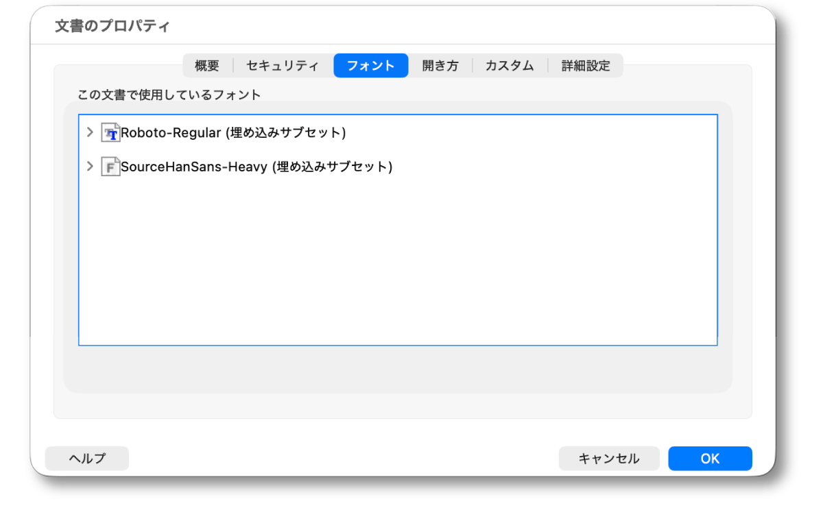The width and height of the screenshot is (823, 517).
Task: Select the Roboto-Regular (埋め込みサブセット) row text
Action: click(233, 133)
